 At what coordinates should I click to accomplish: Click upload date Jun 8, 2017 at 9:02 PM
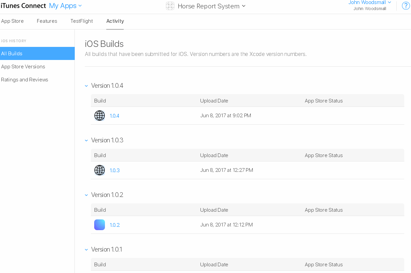226,116
